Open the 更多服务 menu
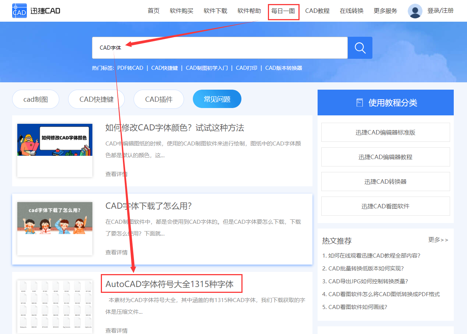This screenshot has height=334, width=467. point(385,11)
